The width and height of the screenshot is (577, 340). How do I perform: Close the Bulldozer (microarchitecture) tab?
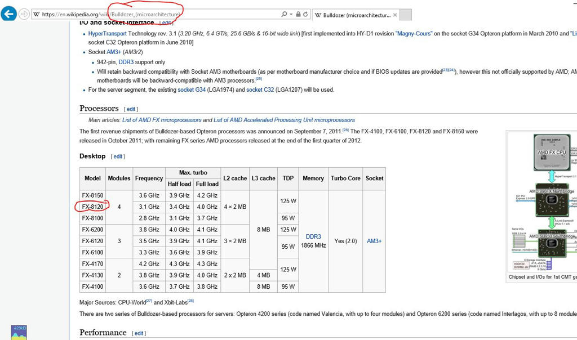pyautogui.click(x=395, y=15)
